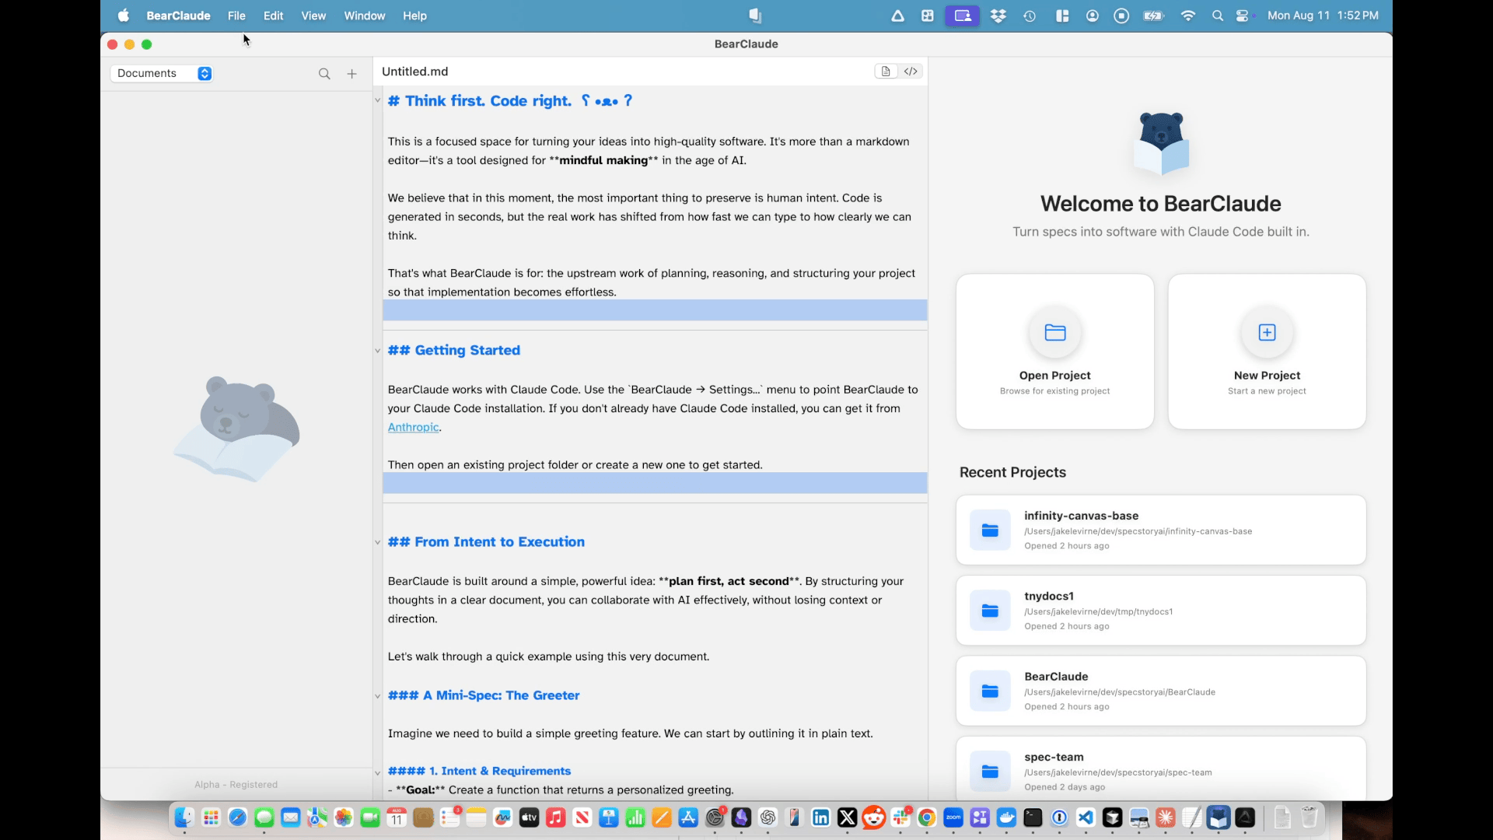The height and width of the screenshot is (840, 1493).
Task: Open Google Chrome from the Dock
Action: [926, 817]
